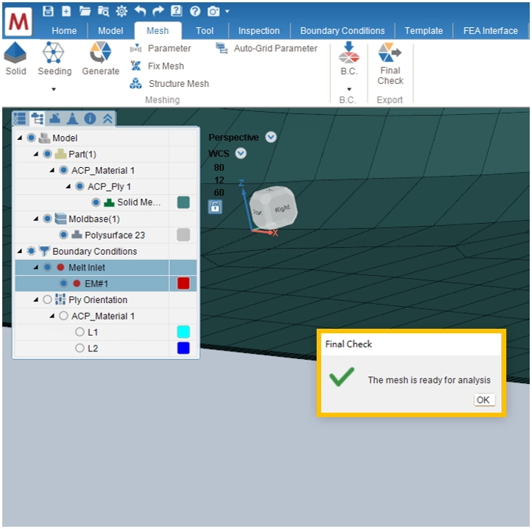Click the Generate mesh icon
The image size is (532, 529).
[101, 53]
